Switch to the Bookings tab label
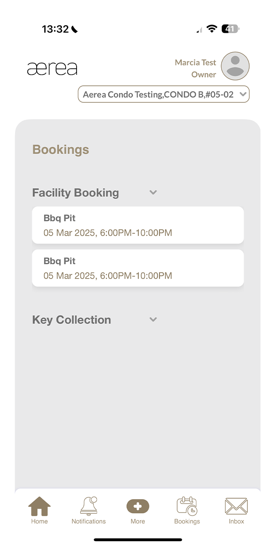276x558 pixels. [x=187, y=521]
